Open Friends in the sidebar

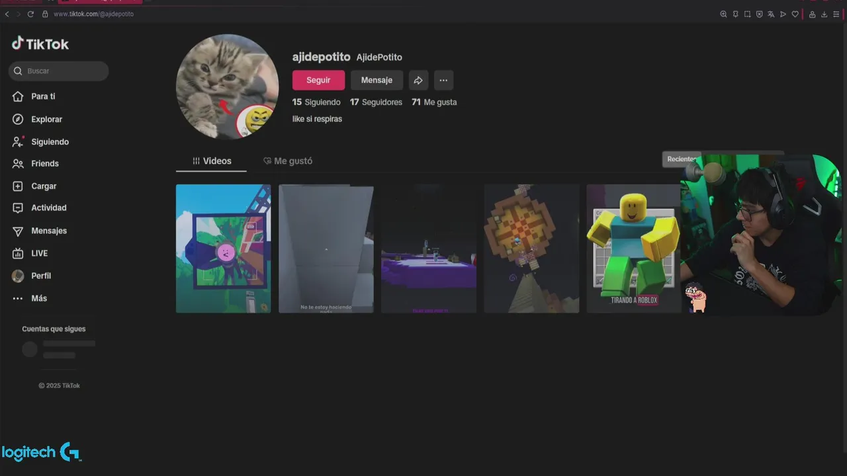point(44,164)
